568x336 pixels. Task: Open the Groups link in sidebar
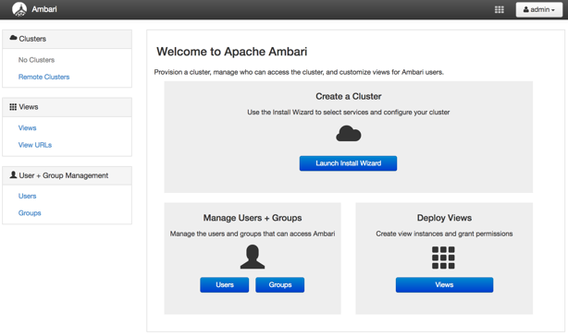pyautogui.click(x=30, y=213)
